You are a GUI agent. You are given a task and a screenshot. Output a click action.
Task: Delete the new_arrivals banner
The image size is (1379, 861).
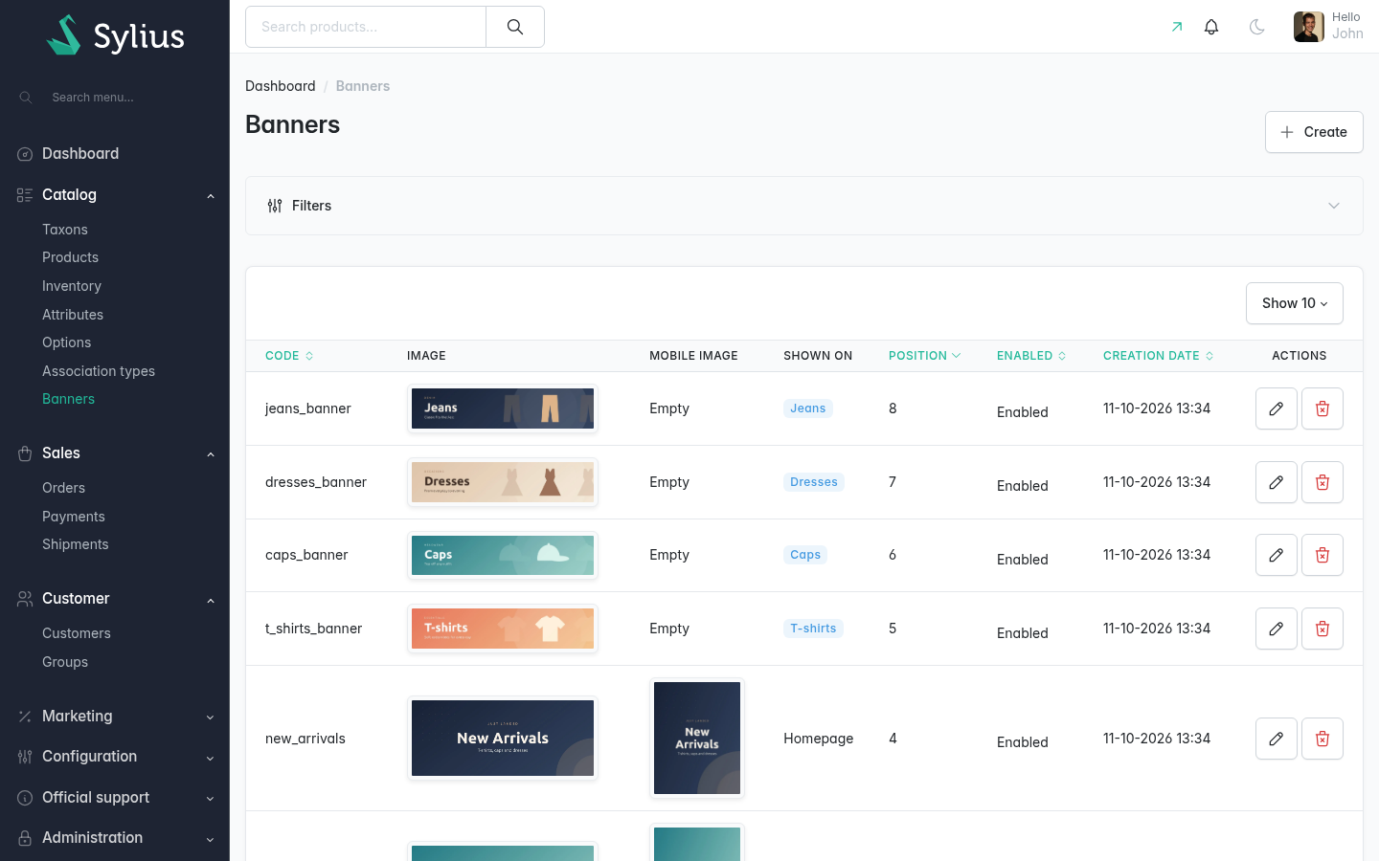[x=1322, y=739]
